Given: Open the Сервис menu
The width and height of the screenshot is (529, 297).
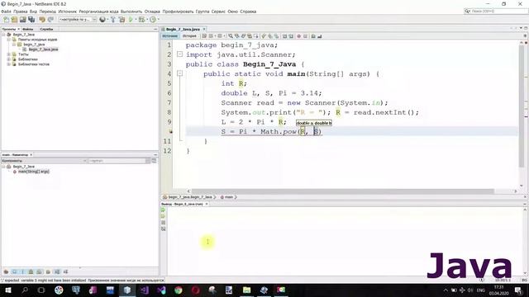Looking at the screenshot, I should [x=218, y=12].
